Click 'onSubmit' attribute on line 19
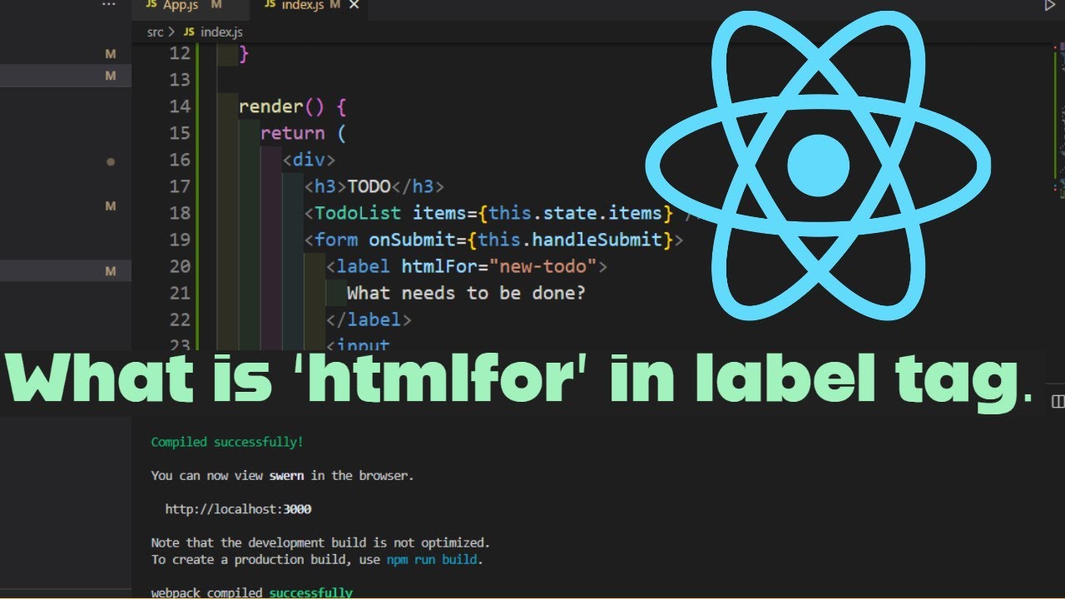This screenshot has height=599, width=1065. [412, 240]
